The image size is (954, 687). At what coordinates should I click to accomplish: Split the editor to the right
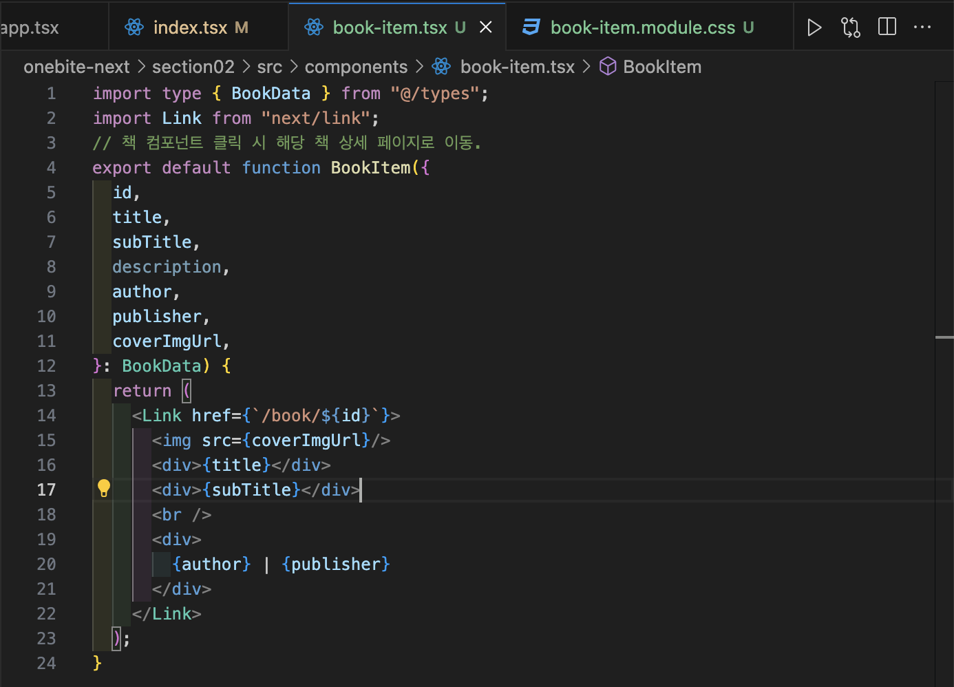click(x=887, y=27)
